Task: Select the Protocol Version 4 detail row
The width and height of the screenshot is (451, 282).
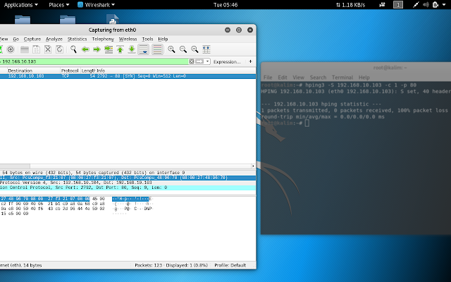Action: (x=128, y=183)
